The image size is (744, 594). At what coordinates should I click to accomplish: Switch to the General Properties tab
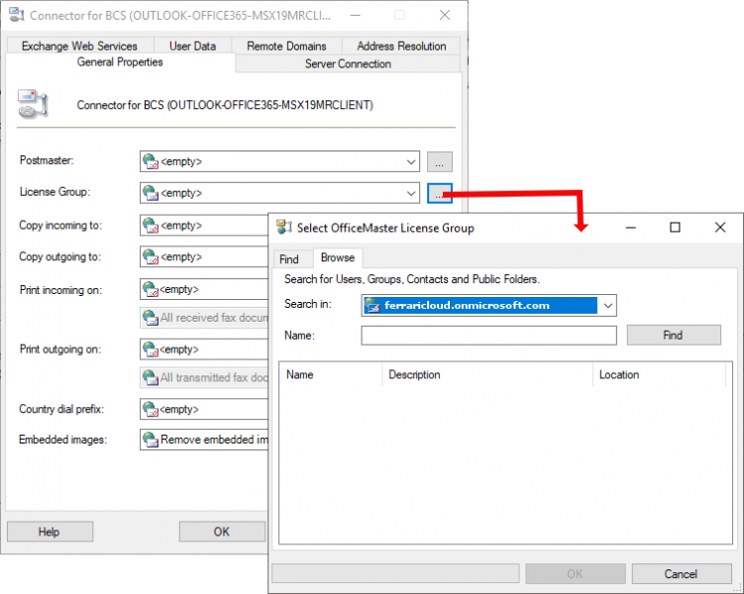[x=120, y=62]
